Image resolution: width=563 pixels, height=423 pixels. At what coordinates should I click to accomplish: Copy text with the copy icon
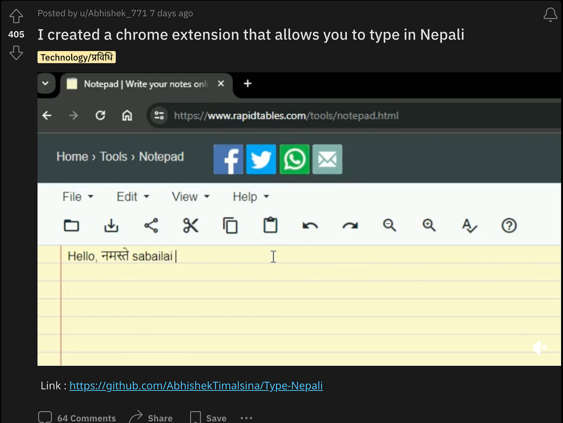click(230, 225)
